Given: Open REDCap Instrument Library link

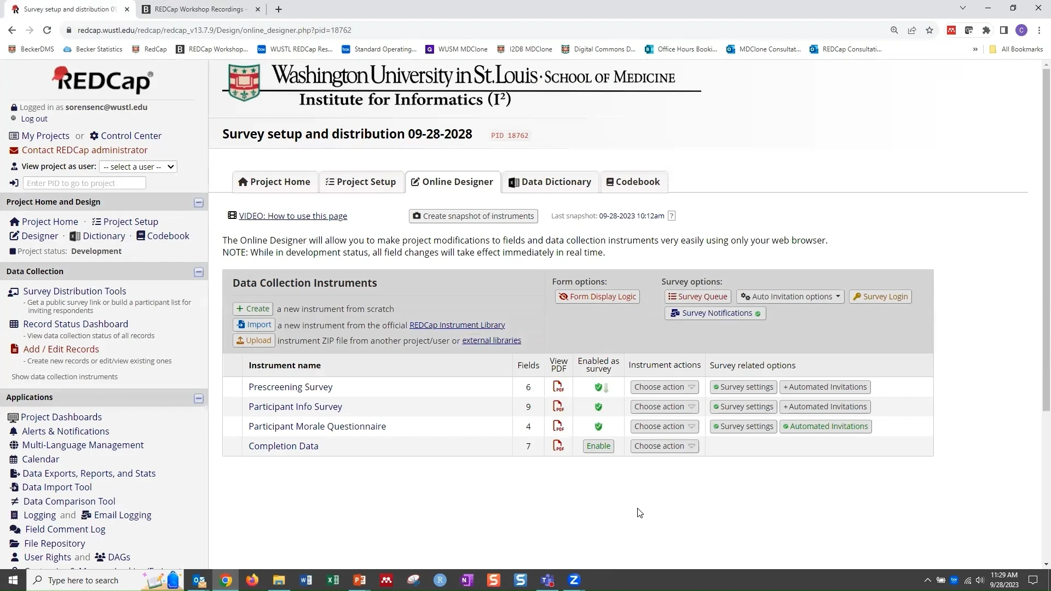Looking at the screenshot, I should [457, 325].
